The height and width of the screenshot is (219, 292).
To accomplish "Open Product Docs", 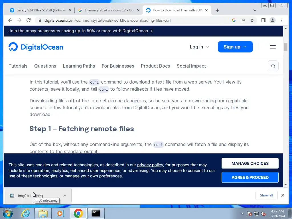I will pos(155,66).
